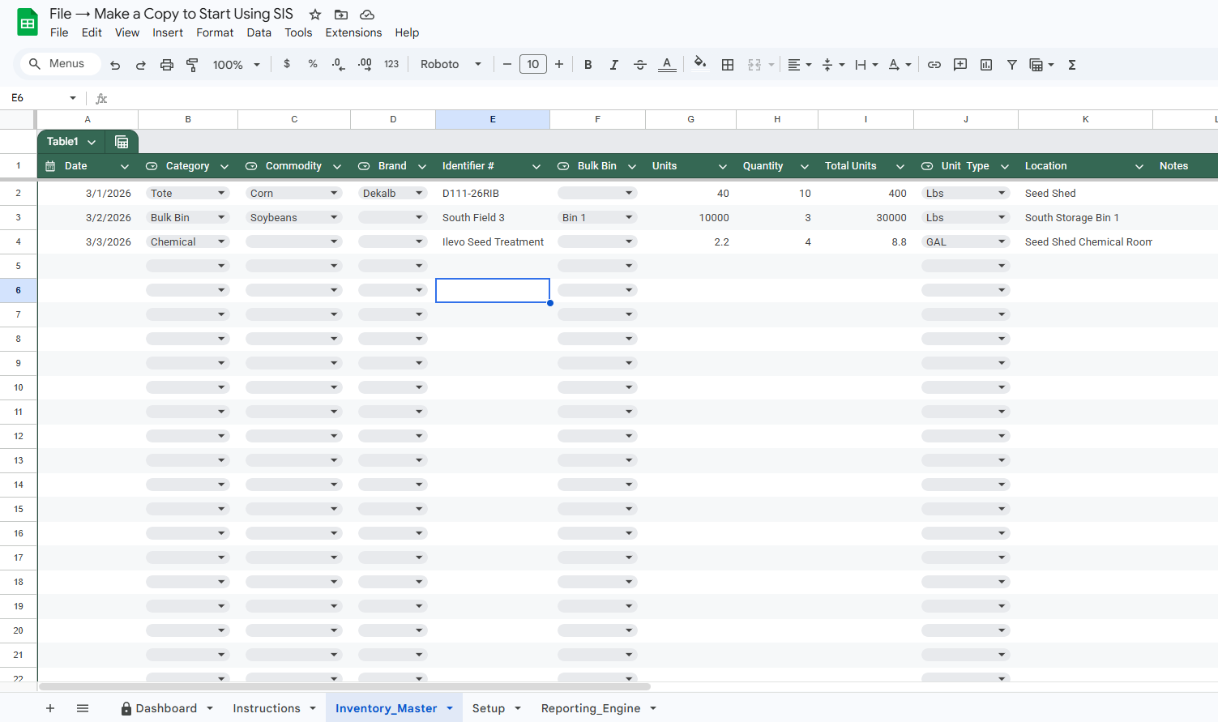Screen dimensions: 1218x722
Task: Click the Insert link icon
Action: click(x=934, y=65)
